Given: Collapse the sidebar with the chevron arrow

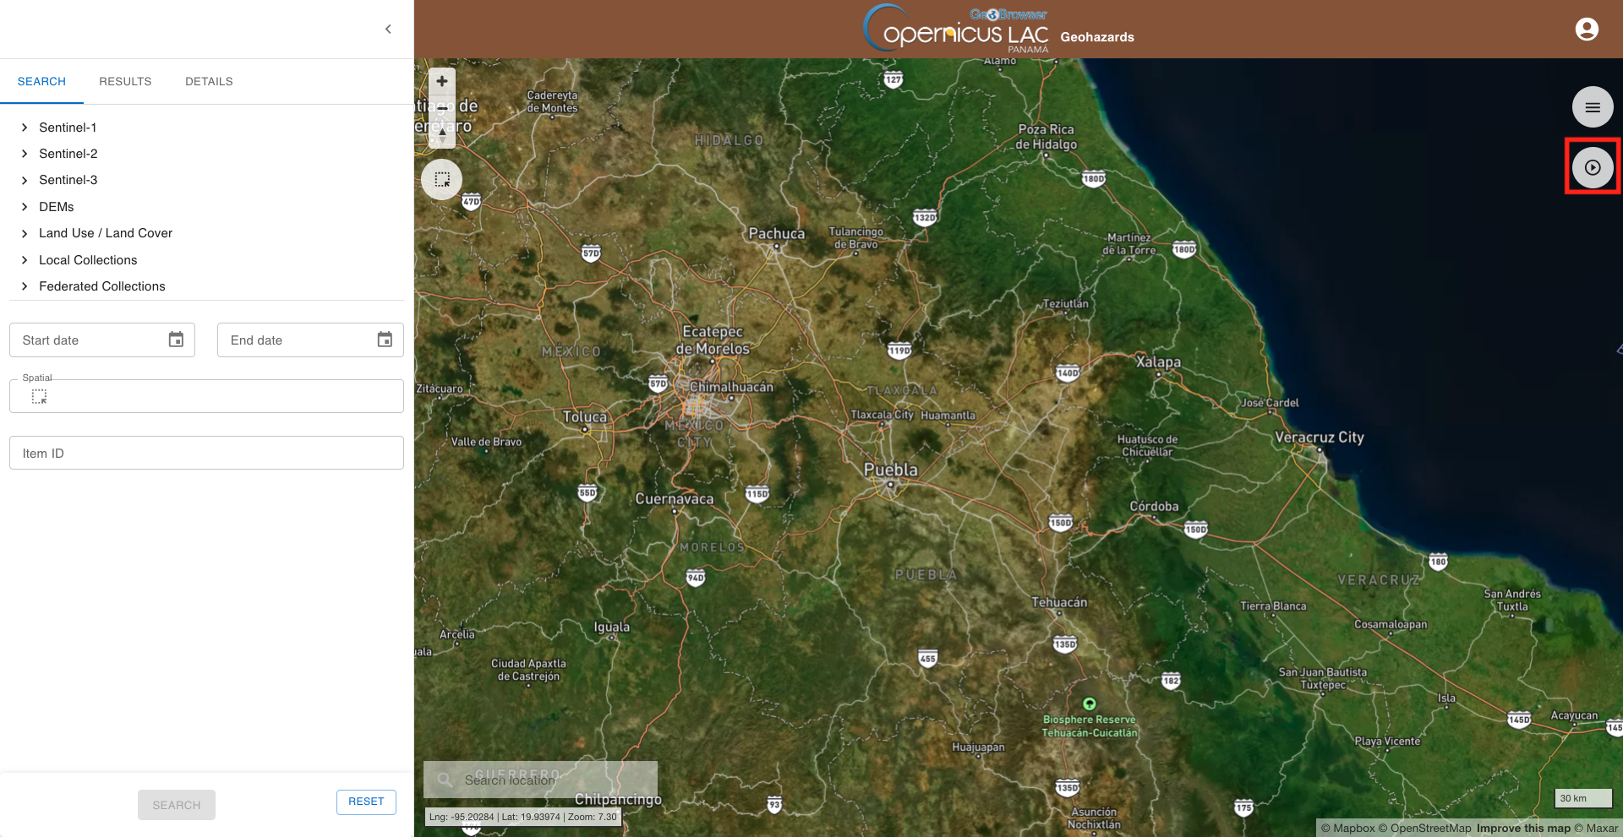Looking at the screenshot, I should (388, 29).
